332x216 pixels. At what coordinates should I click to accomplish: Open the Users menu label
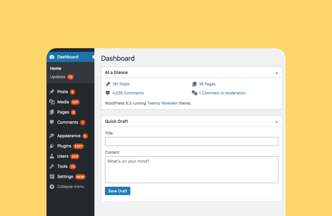(63, 156)
